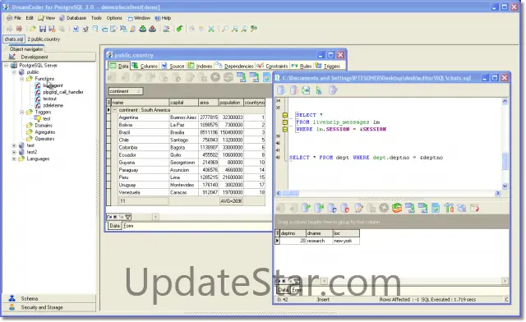Expand the test2 schema node

(14, 152)
